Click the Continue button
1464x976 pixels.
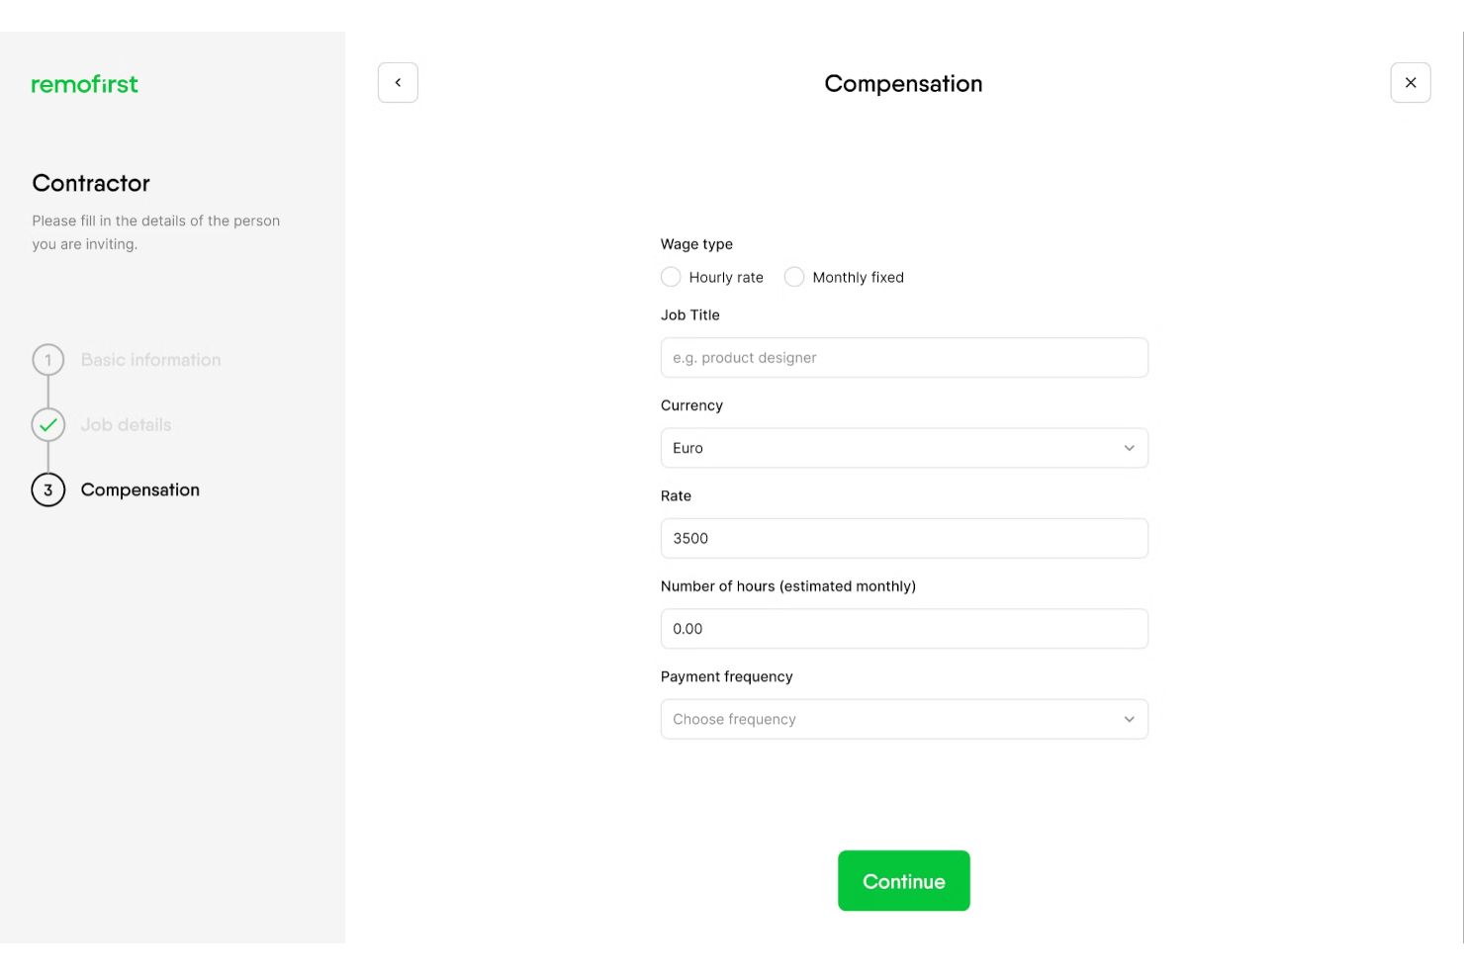[903, 880]
